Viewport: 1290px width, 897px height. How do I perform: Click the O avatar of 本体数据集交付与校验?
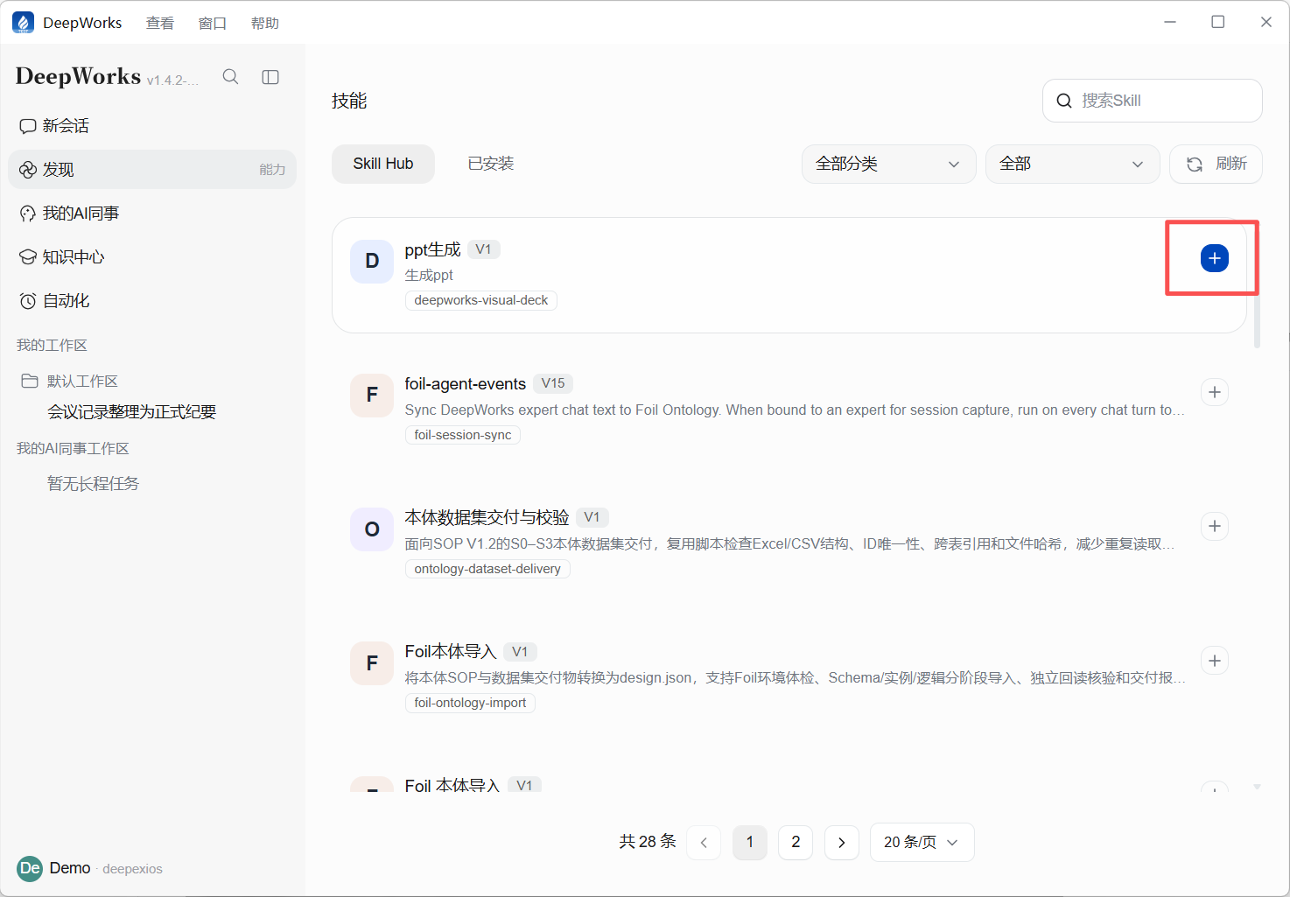(x=372, y=529)
